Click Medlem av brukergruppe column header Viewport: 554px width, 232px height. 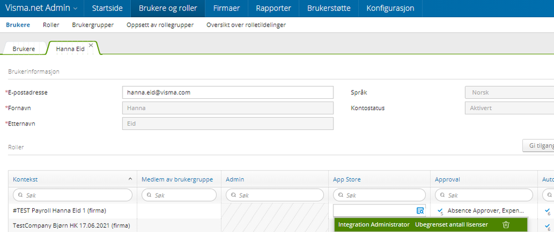(177, 179)
